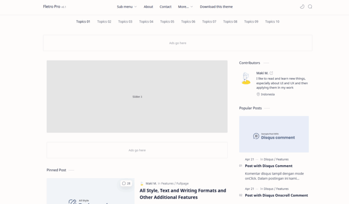This screenshot has height=204, width=349.
Task: Select the Topics 05 tab
Action: click(x=167, y=22)
